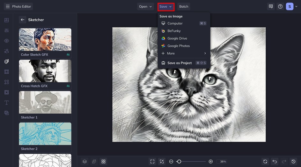Click the Batch button
Screen dimensions: 301x167
184,6
